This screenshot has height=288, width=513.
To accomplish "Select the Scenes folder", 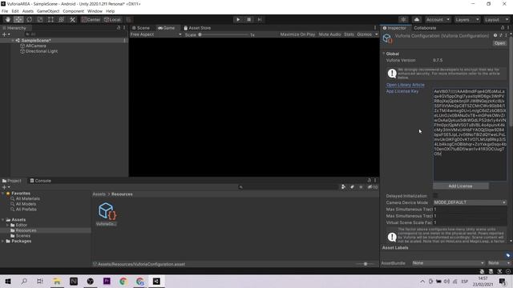I will pos(23,236).
